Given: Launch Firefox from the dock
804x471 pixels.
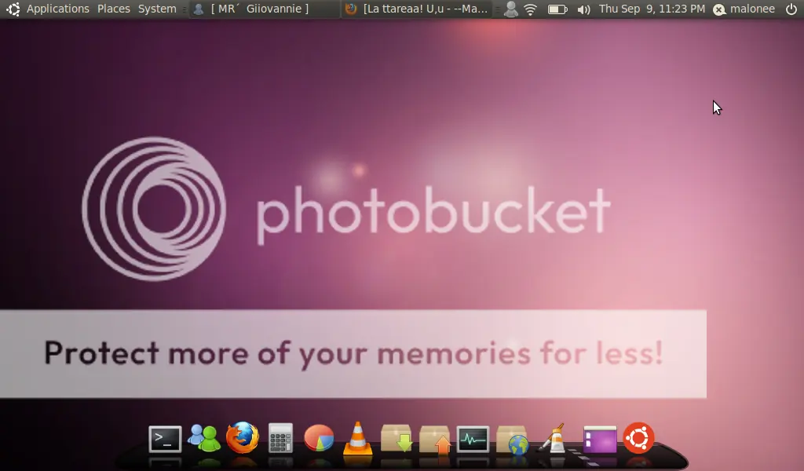Looking at the screenshot, I should tap(242, 437).
